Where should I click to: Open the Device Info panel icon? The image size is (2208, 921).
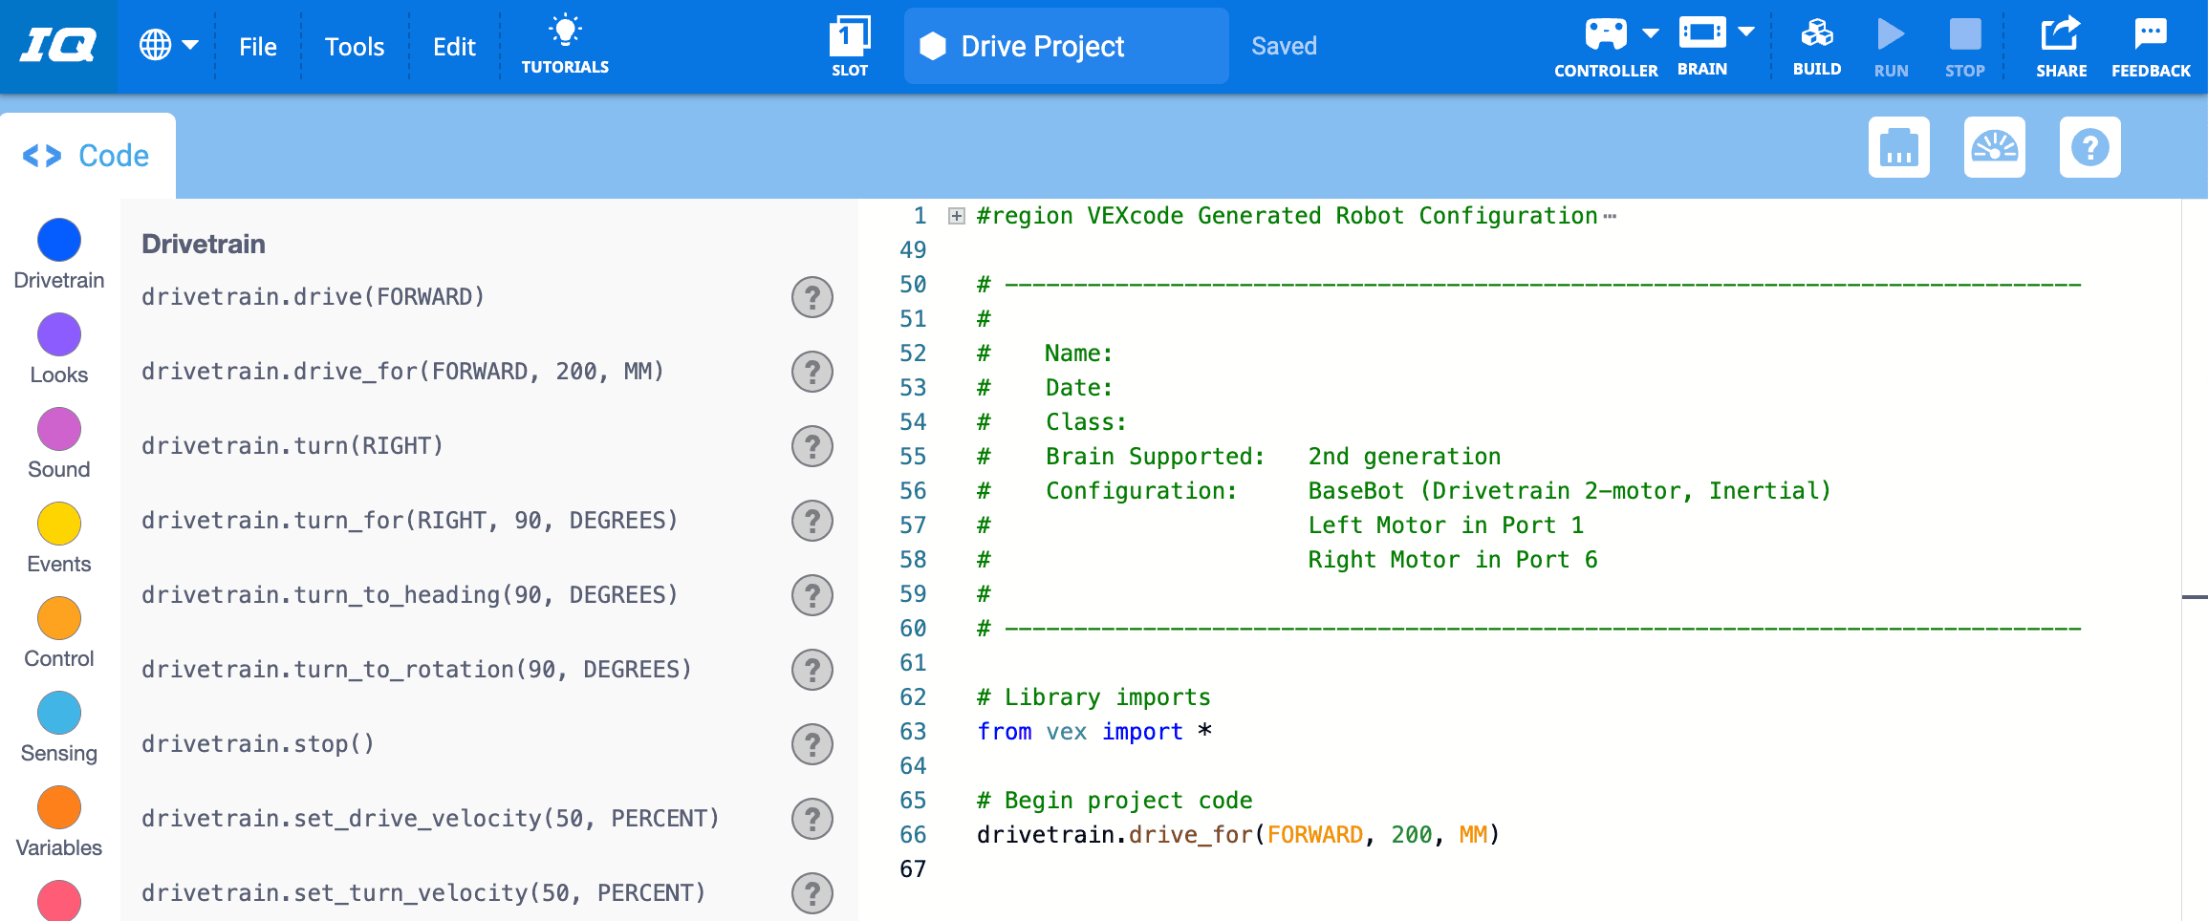point(1898,148)
